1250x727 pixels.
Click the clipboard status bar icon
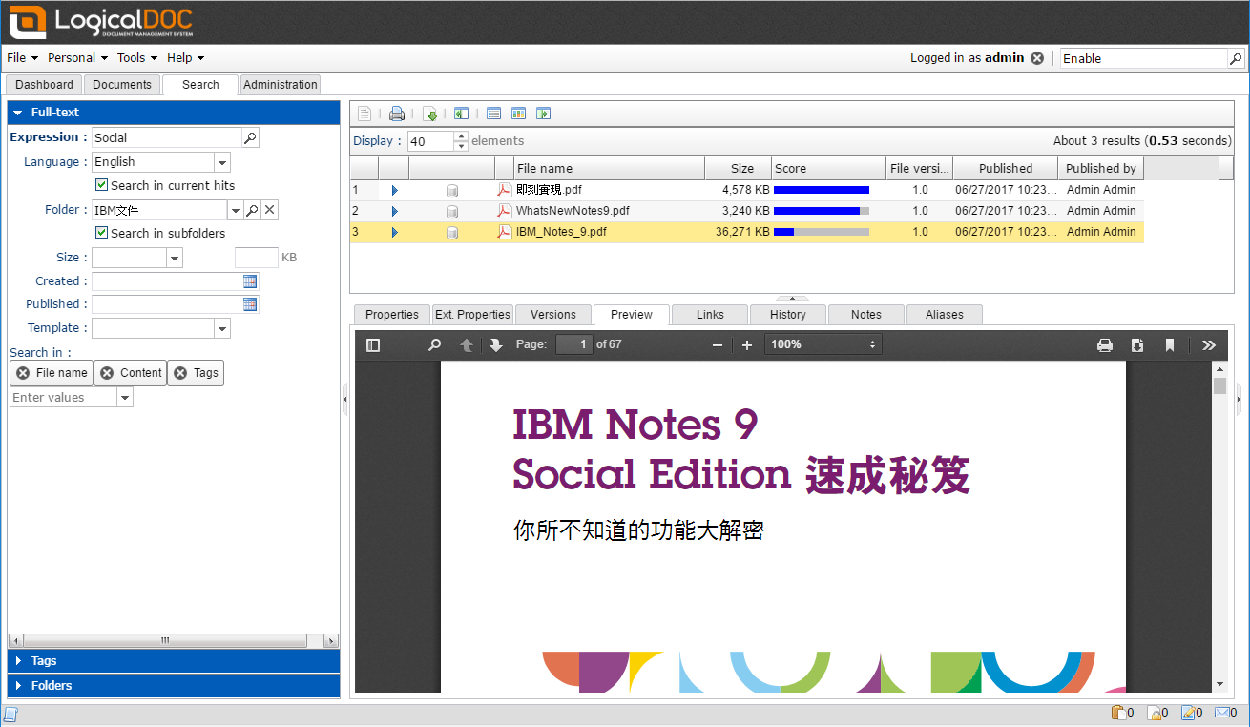[x=1118, y=713]
